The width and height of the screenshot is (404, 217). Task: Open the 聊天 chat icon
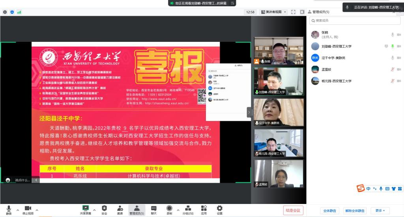pos(153,209)
